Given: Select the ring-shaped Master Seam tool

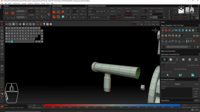Looking at the screenshot, I should (196, 59).
